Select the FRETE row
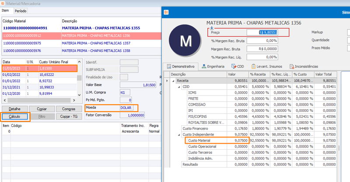 coord(262,99)
